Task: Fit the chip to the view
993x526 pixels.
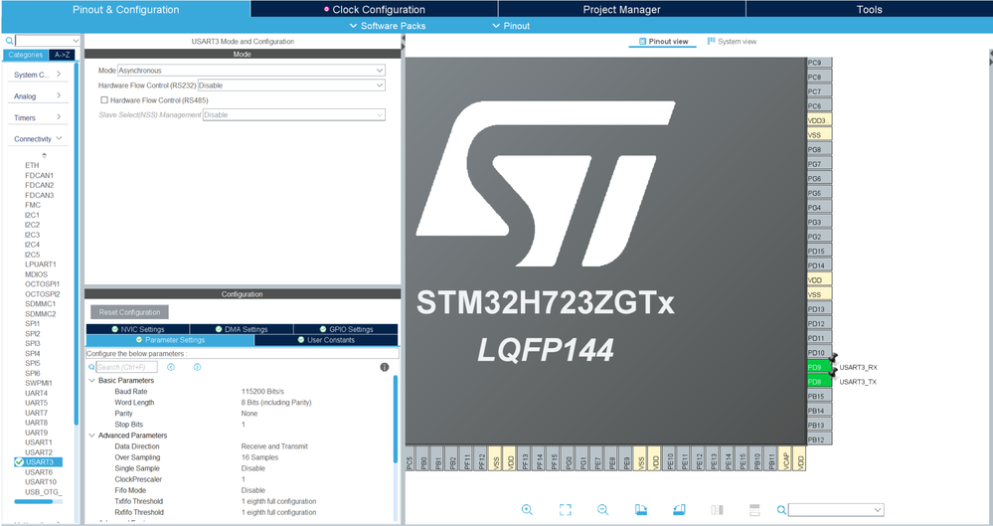Action: [x=565, y=509]
